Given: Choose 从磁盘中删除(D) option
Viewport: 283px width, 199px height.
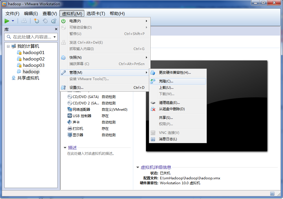Looking at the screenshot, I should (178, 109).
